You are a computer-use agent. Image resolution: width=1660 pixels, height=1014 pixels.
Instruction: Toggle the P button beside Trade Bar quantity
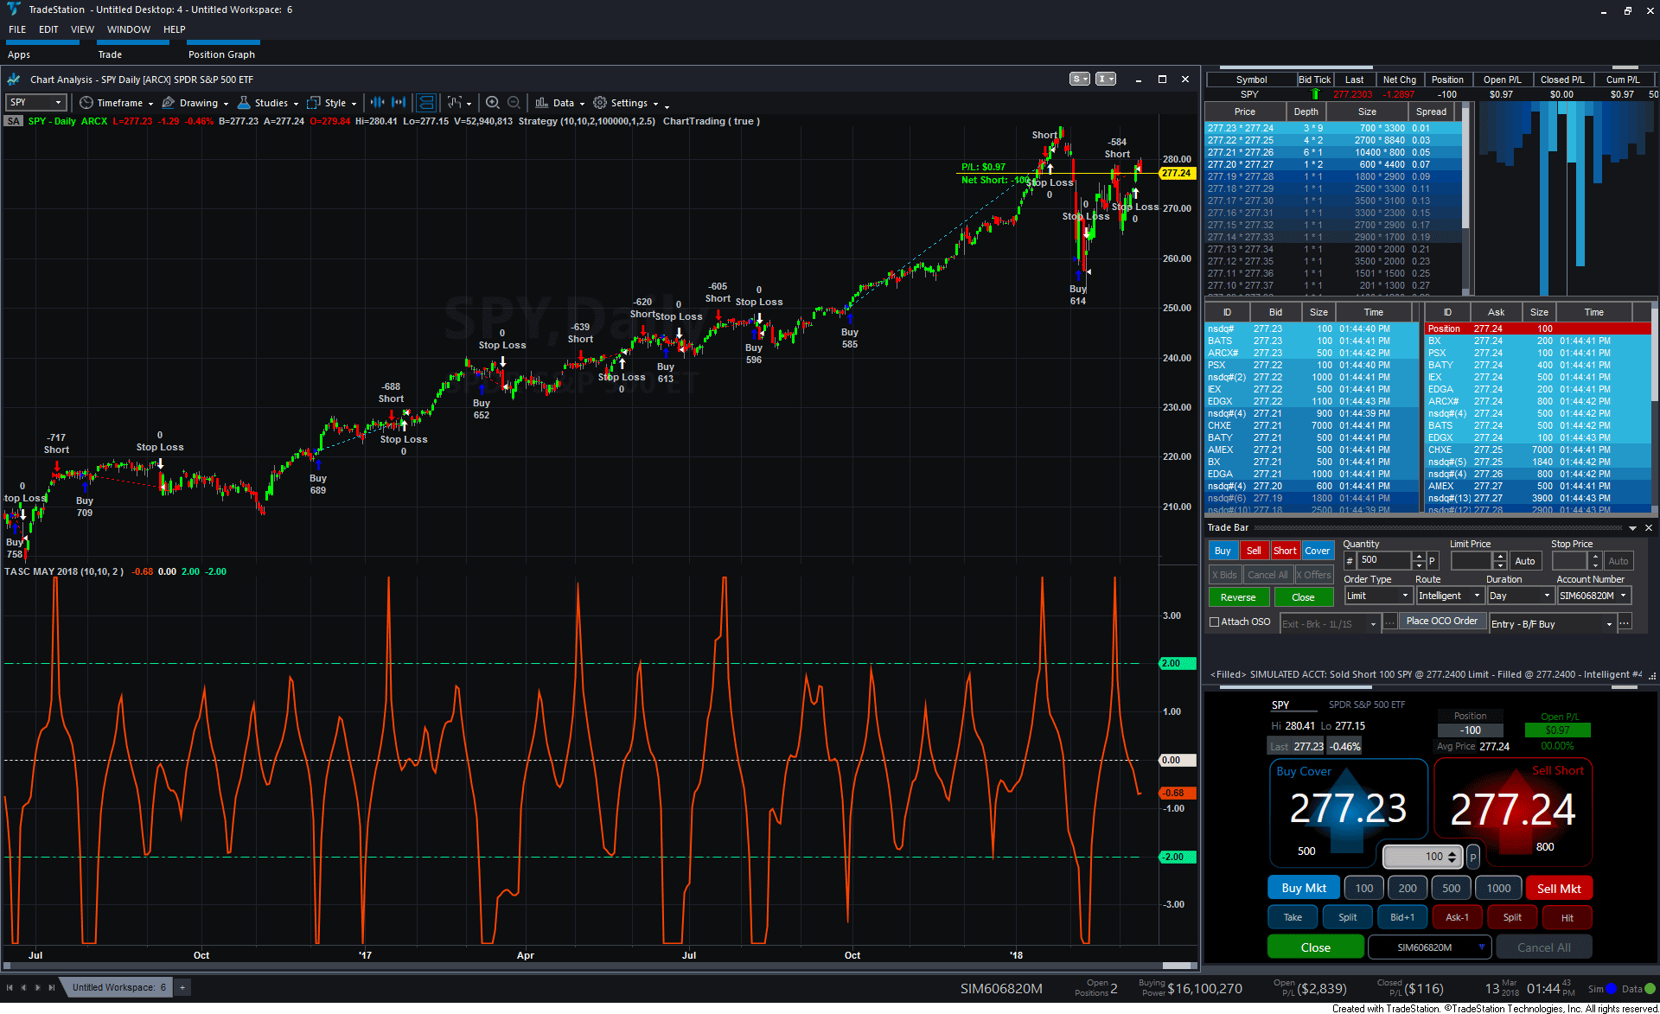coord(1432,561)
